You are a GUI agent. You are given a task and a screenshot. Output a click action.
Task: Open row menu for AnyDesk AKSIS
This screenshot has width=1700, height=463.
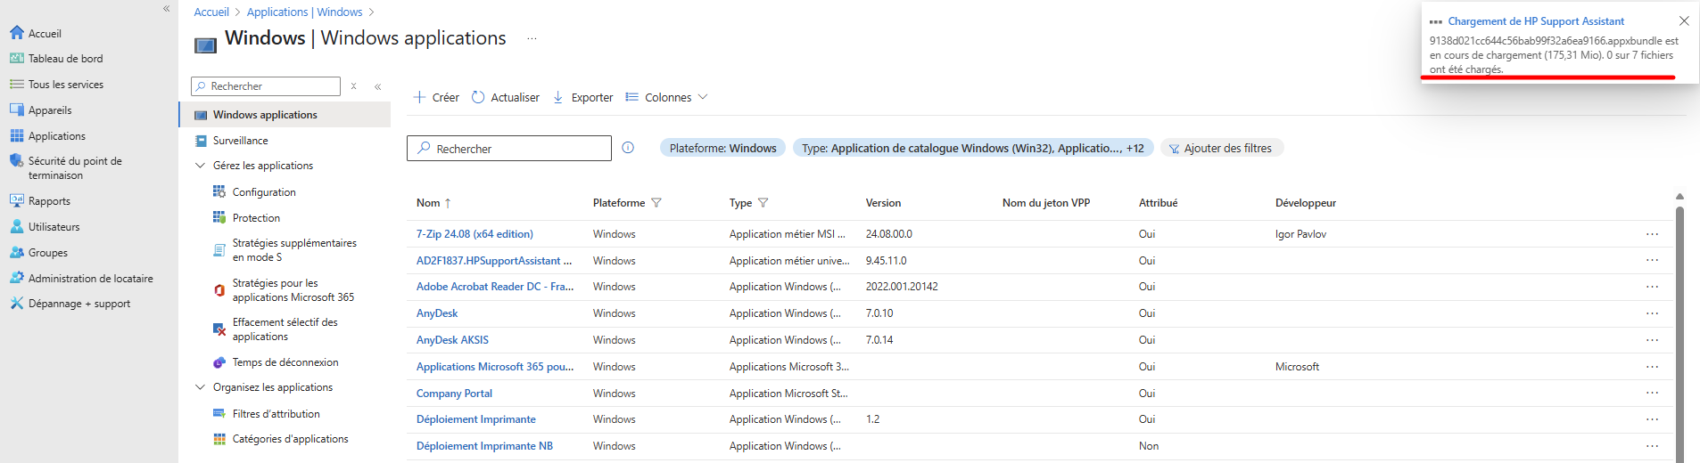[1652, 340]
